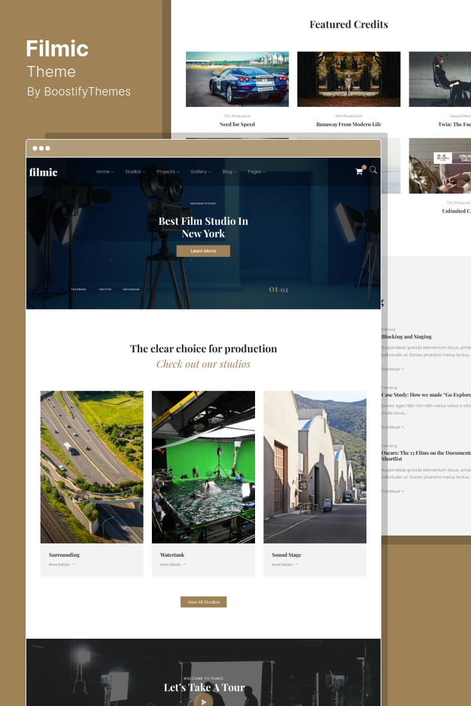The image size is (471, 706).
Task: Open the Twitter link in hero
Action: 105,290
